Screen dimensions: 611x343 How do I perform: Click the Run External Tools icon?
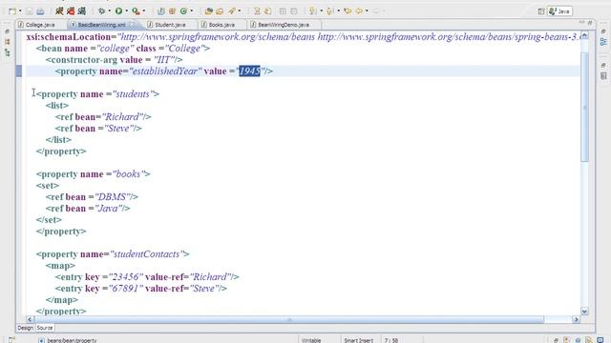136,11
